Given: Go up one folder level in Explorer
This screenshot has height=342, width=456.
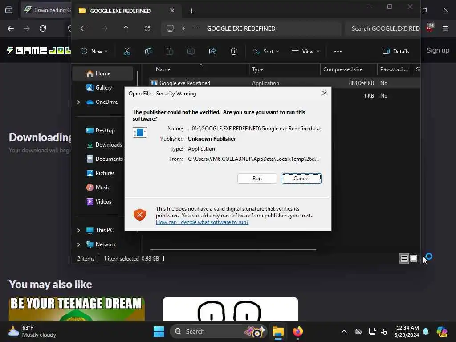Looking at the screenshot, I should (x=126, y=28).
